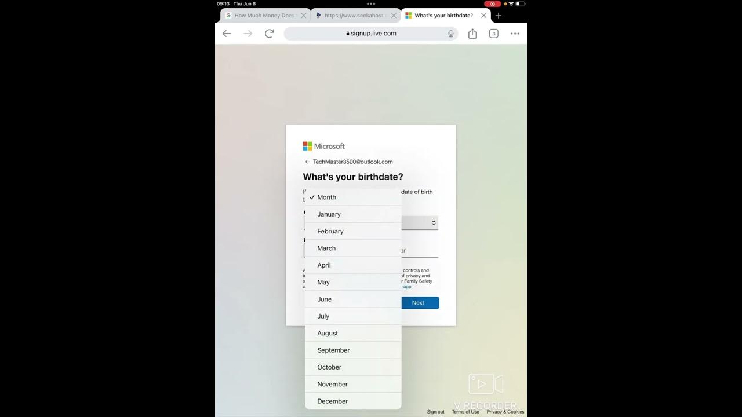Click the back arrow next to TechMaster3500@outlook.com
742x417 pixels.
click(x=307, y=162)
